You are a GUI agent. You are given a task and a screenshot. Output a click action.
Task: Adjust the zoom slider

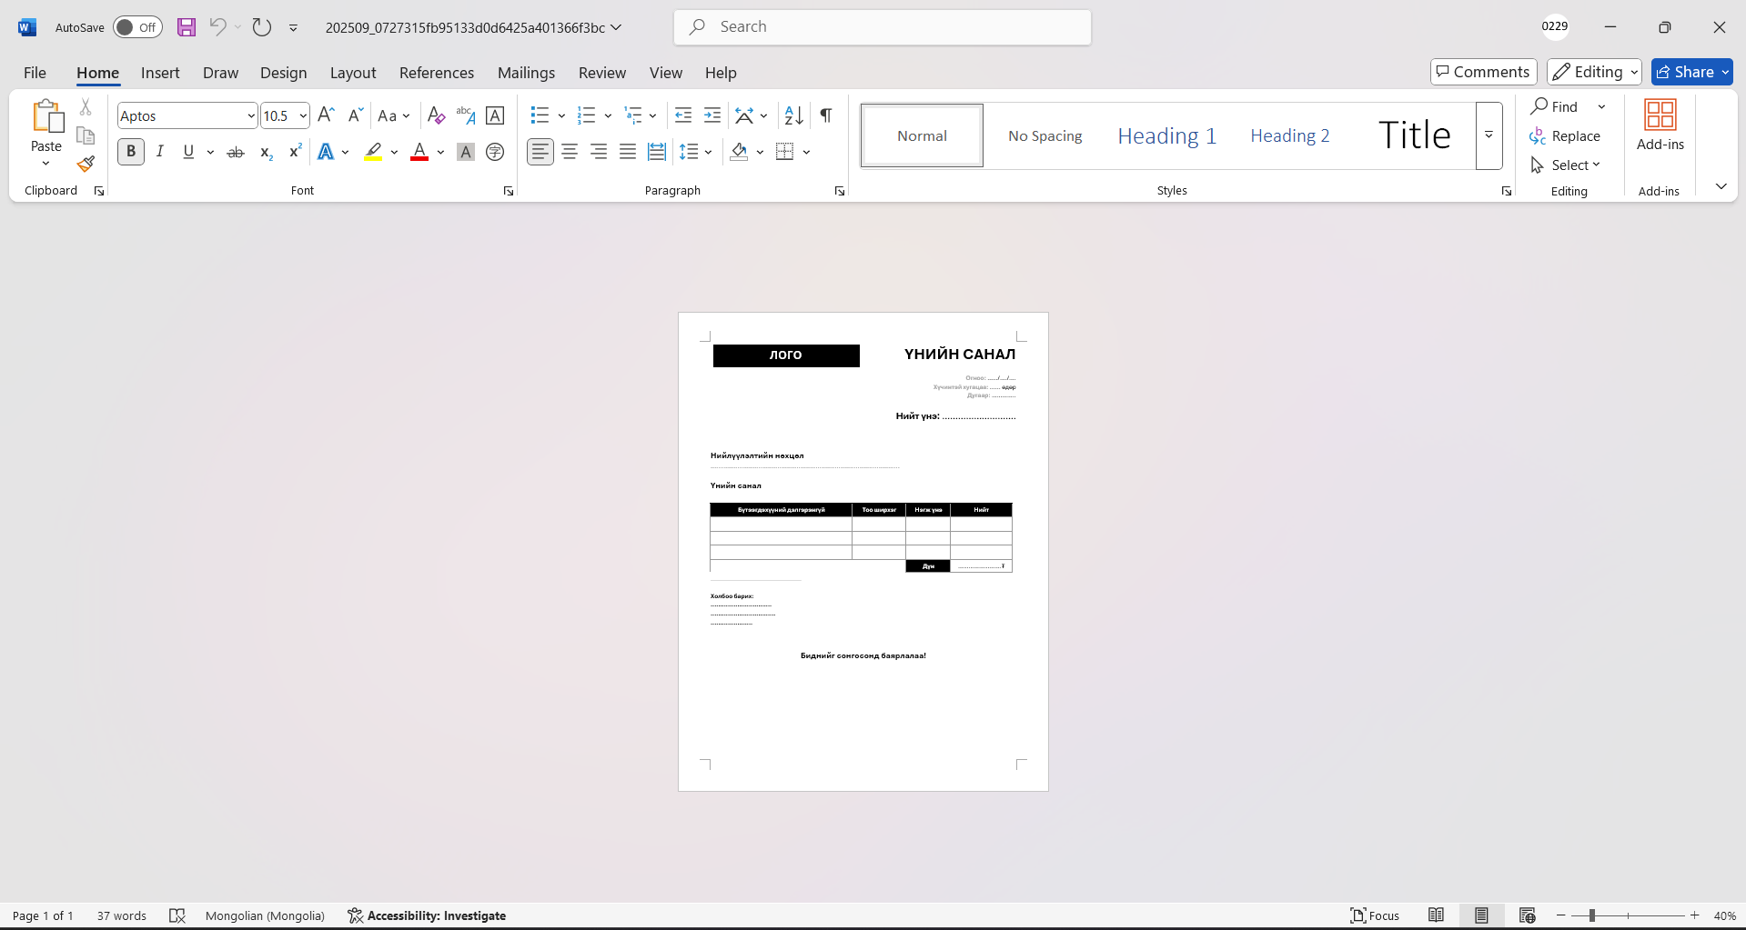coord(1591,915)
